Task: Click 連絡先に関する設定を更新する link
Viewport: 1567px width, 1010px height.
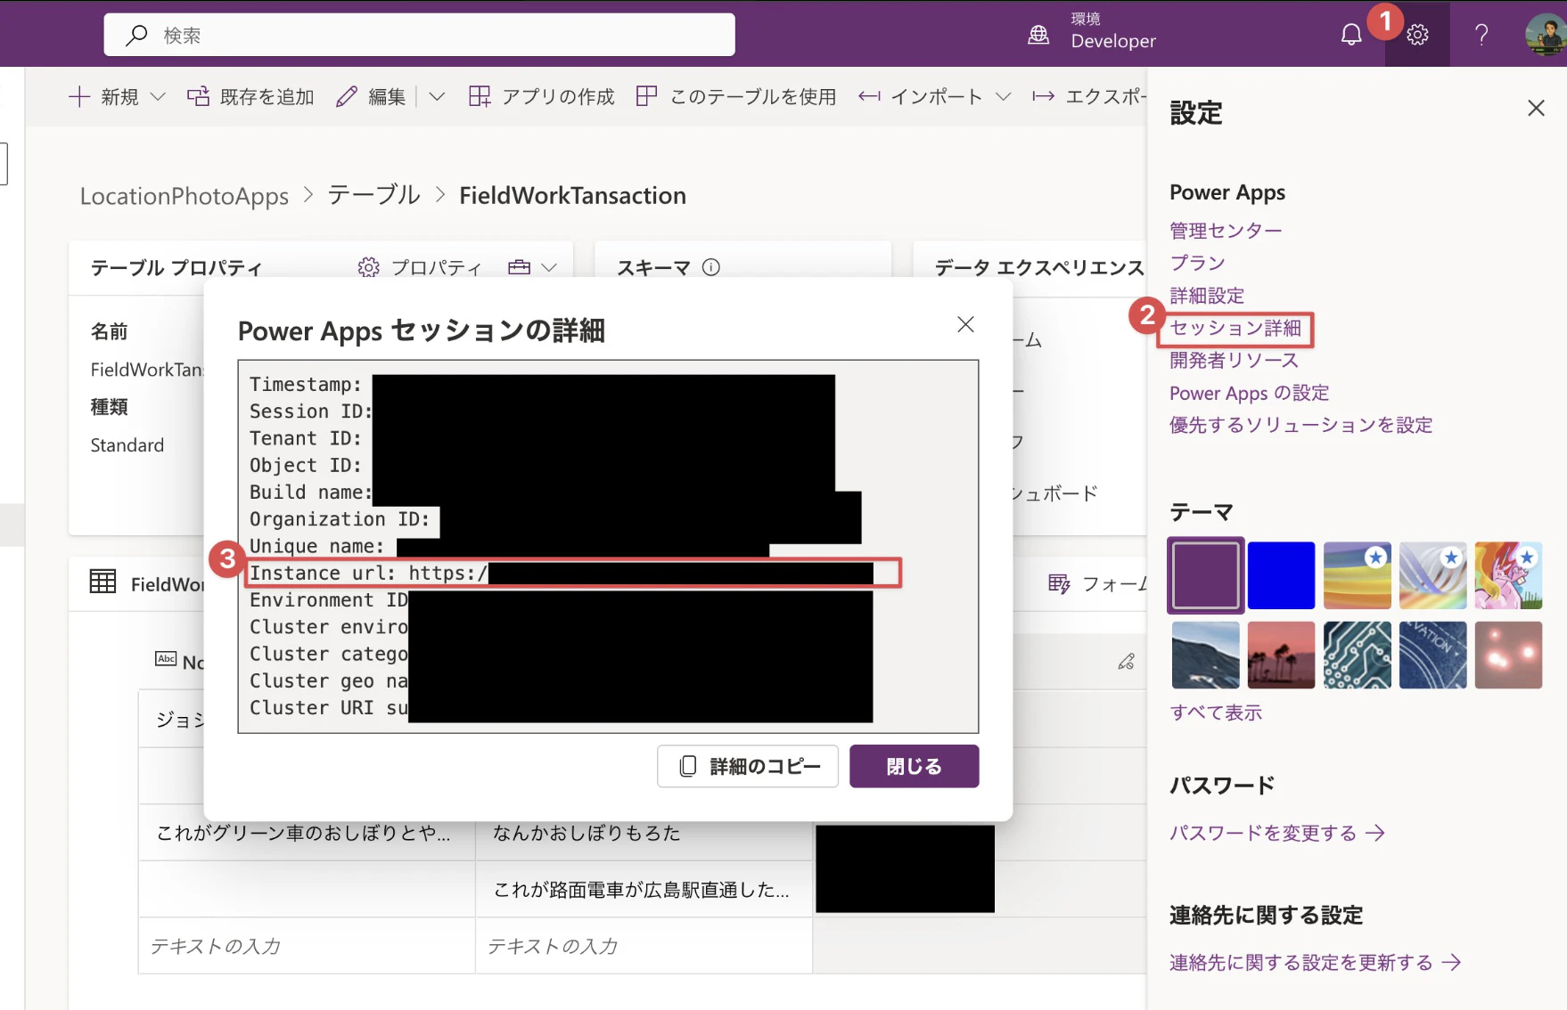Action: pyautogui.click(x=1316, y=963)
